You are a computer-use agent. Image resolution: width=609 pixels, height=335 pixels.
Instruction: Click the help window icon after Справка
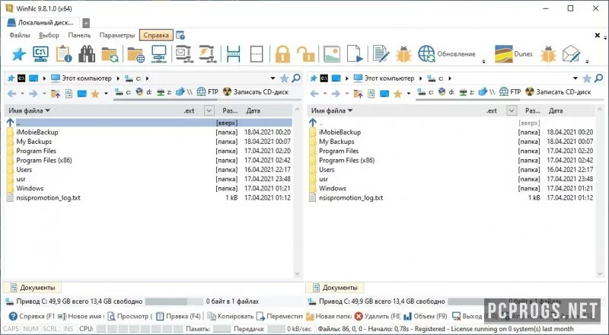click(x=180, y=35)
